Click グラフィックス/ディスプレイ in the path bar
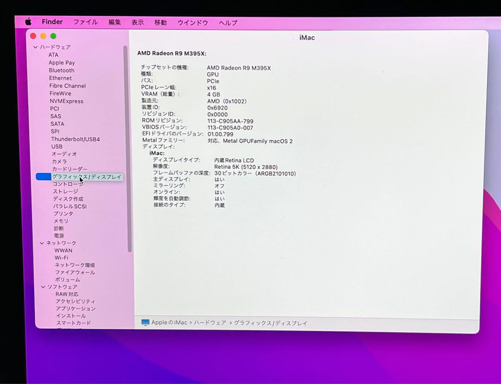Viewport: 501px width, 384px height. click(x=270, y=323)
